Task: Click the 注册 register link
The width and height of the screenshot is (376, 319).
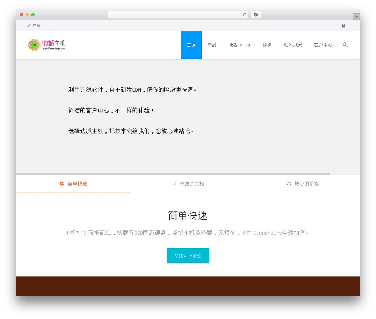Action: point(36,26)
